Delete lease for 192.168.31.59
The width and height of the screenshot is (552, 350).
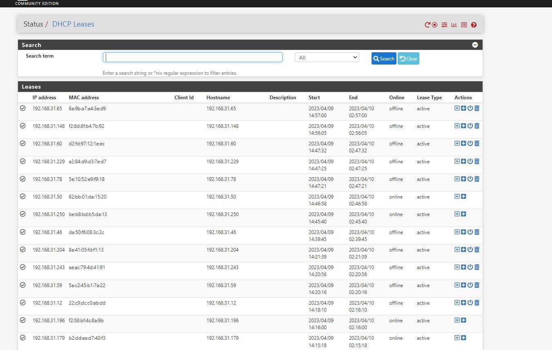click(477, 285)
